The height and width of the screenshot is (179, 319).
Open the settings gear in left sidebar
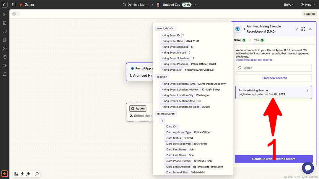tap(5, 65)
